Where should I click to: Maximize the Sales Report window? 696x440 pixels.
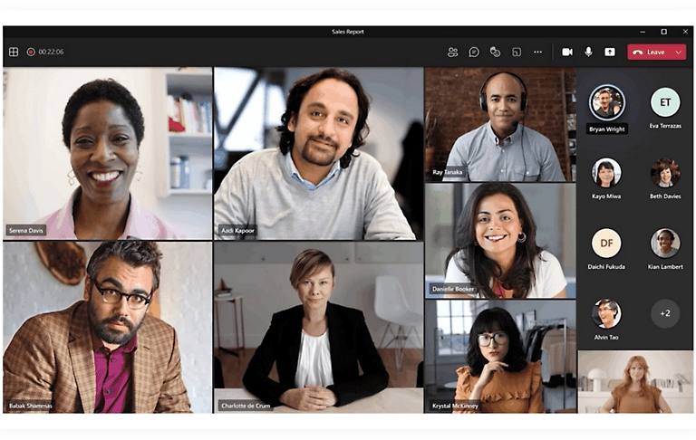pyautogui.click(x=663, y=32)
